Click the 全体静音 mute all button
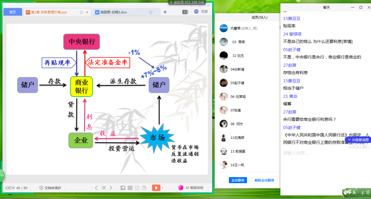The width and height of the screenshot is (371, 199). [x=237, y=180]
